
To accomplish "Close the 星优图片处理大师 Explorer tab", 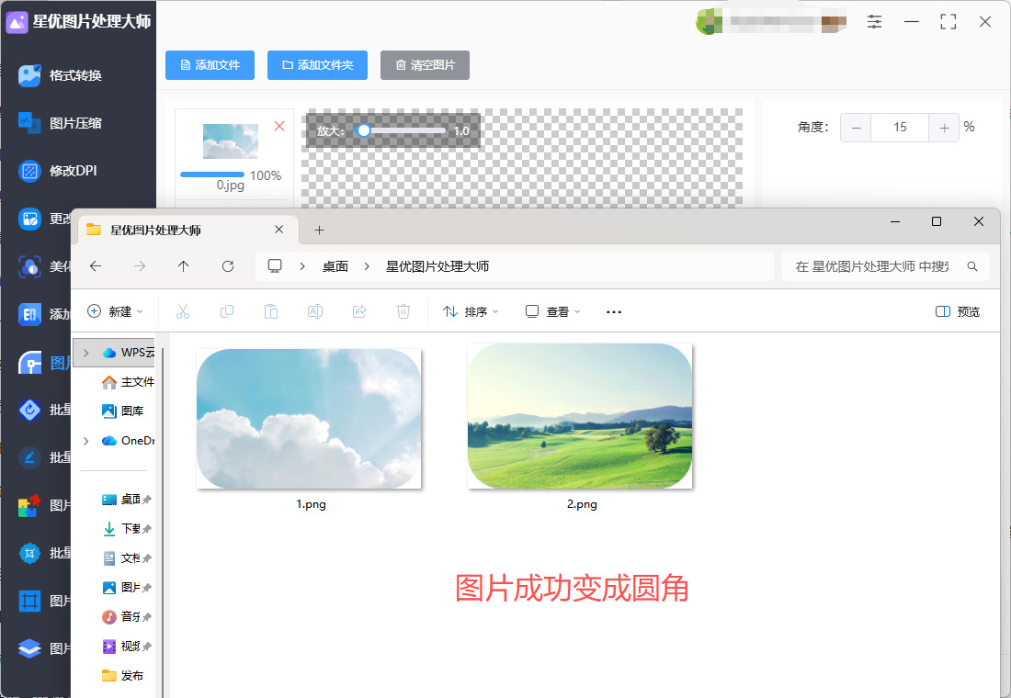I will [x=278, y=230].
